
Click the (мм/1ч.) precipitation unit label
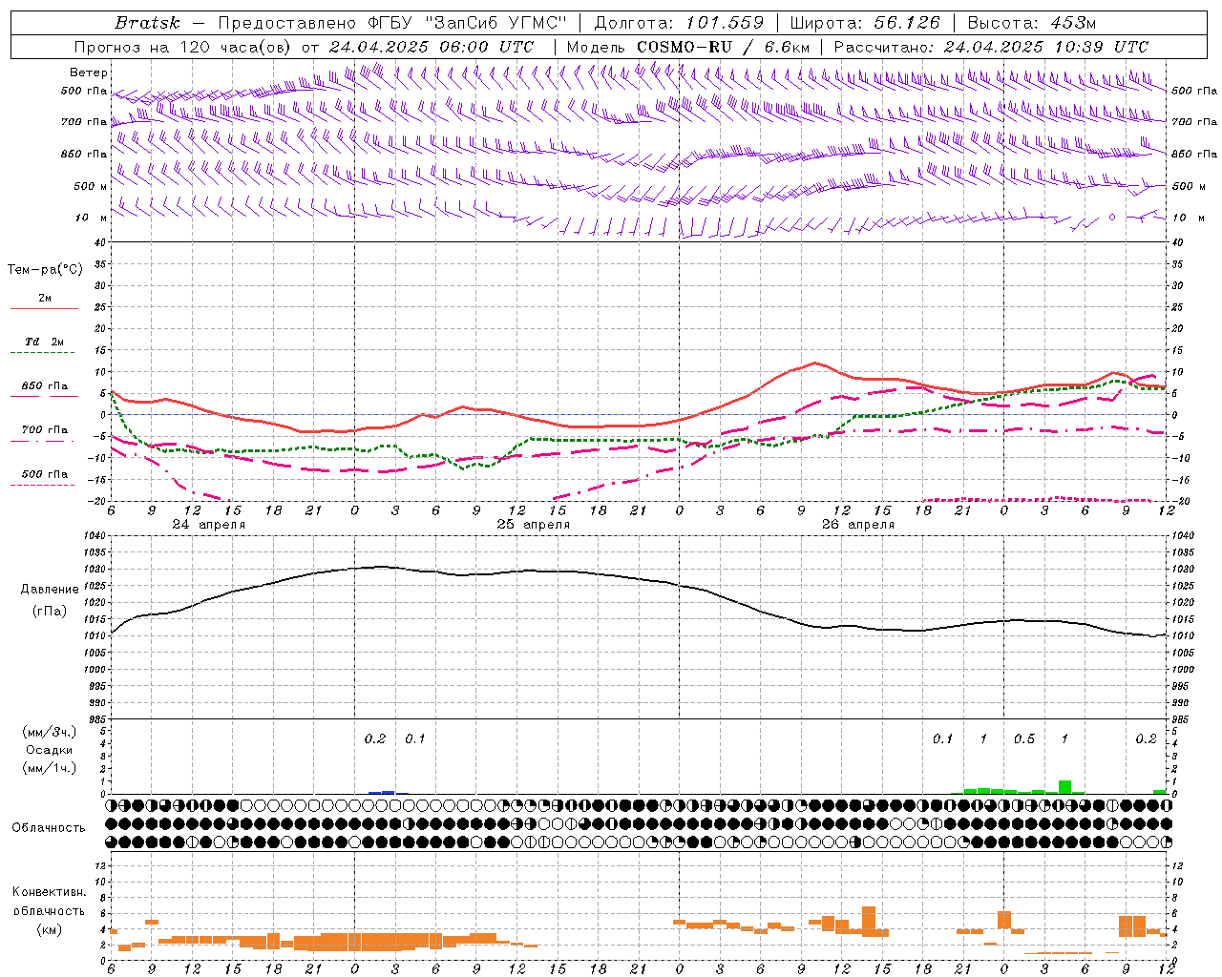coord(50,768)
